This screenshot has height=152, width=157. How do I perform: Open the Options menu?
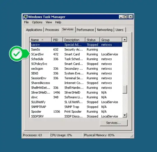point(37,22)
